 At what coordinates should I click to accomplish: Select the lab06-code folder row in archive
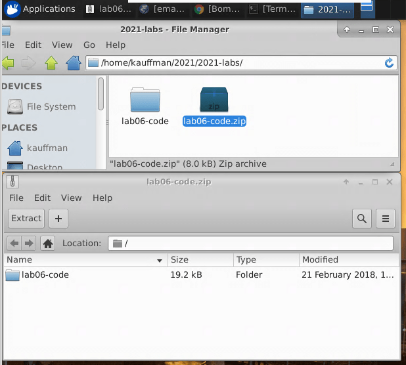click(202, 274)
